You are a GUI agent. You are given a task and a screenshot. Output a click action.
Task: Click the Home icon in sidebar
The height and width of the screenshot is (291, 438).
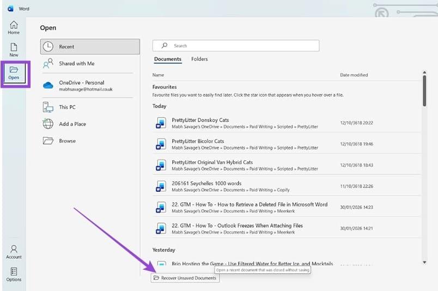click(x=14, y=25)
